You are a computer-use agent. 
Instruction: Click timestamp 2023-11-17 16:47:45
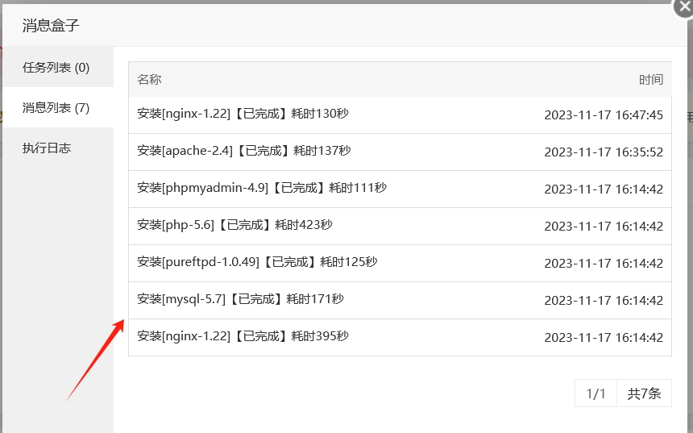click(x=604, y=115)
